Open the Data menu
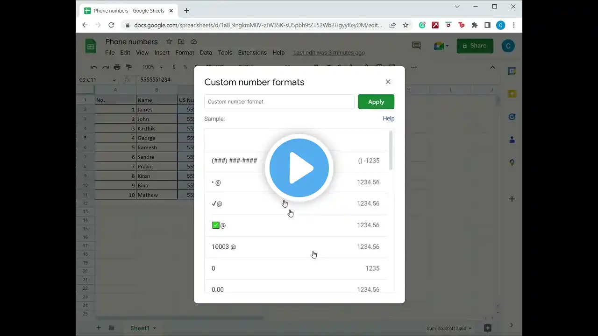The width and height of the screenshot is (598, 336). [x=206, y=53]
